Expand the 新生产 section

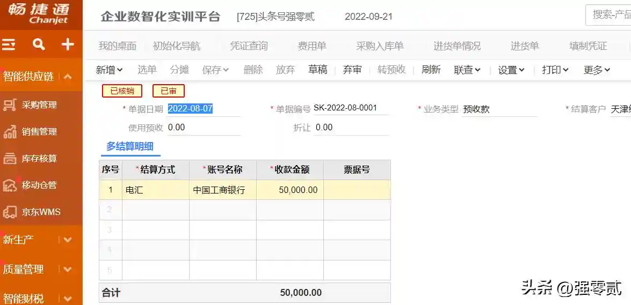(68, 240)
